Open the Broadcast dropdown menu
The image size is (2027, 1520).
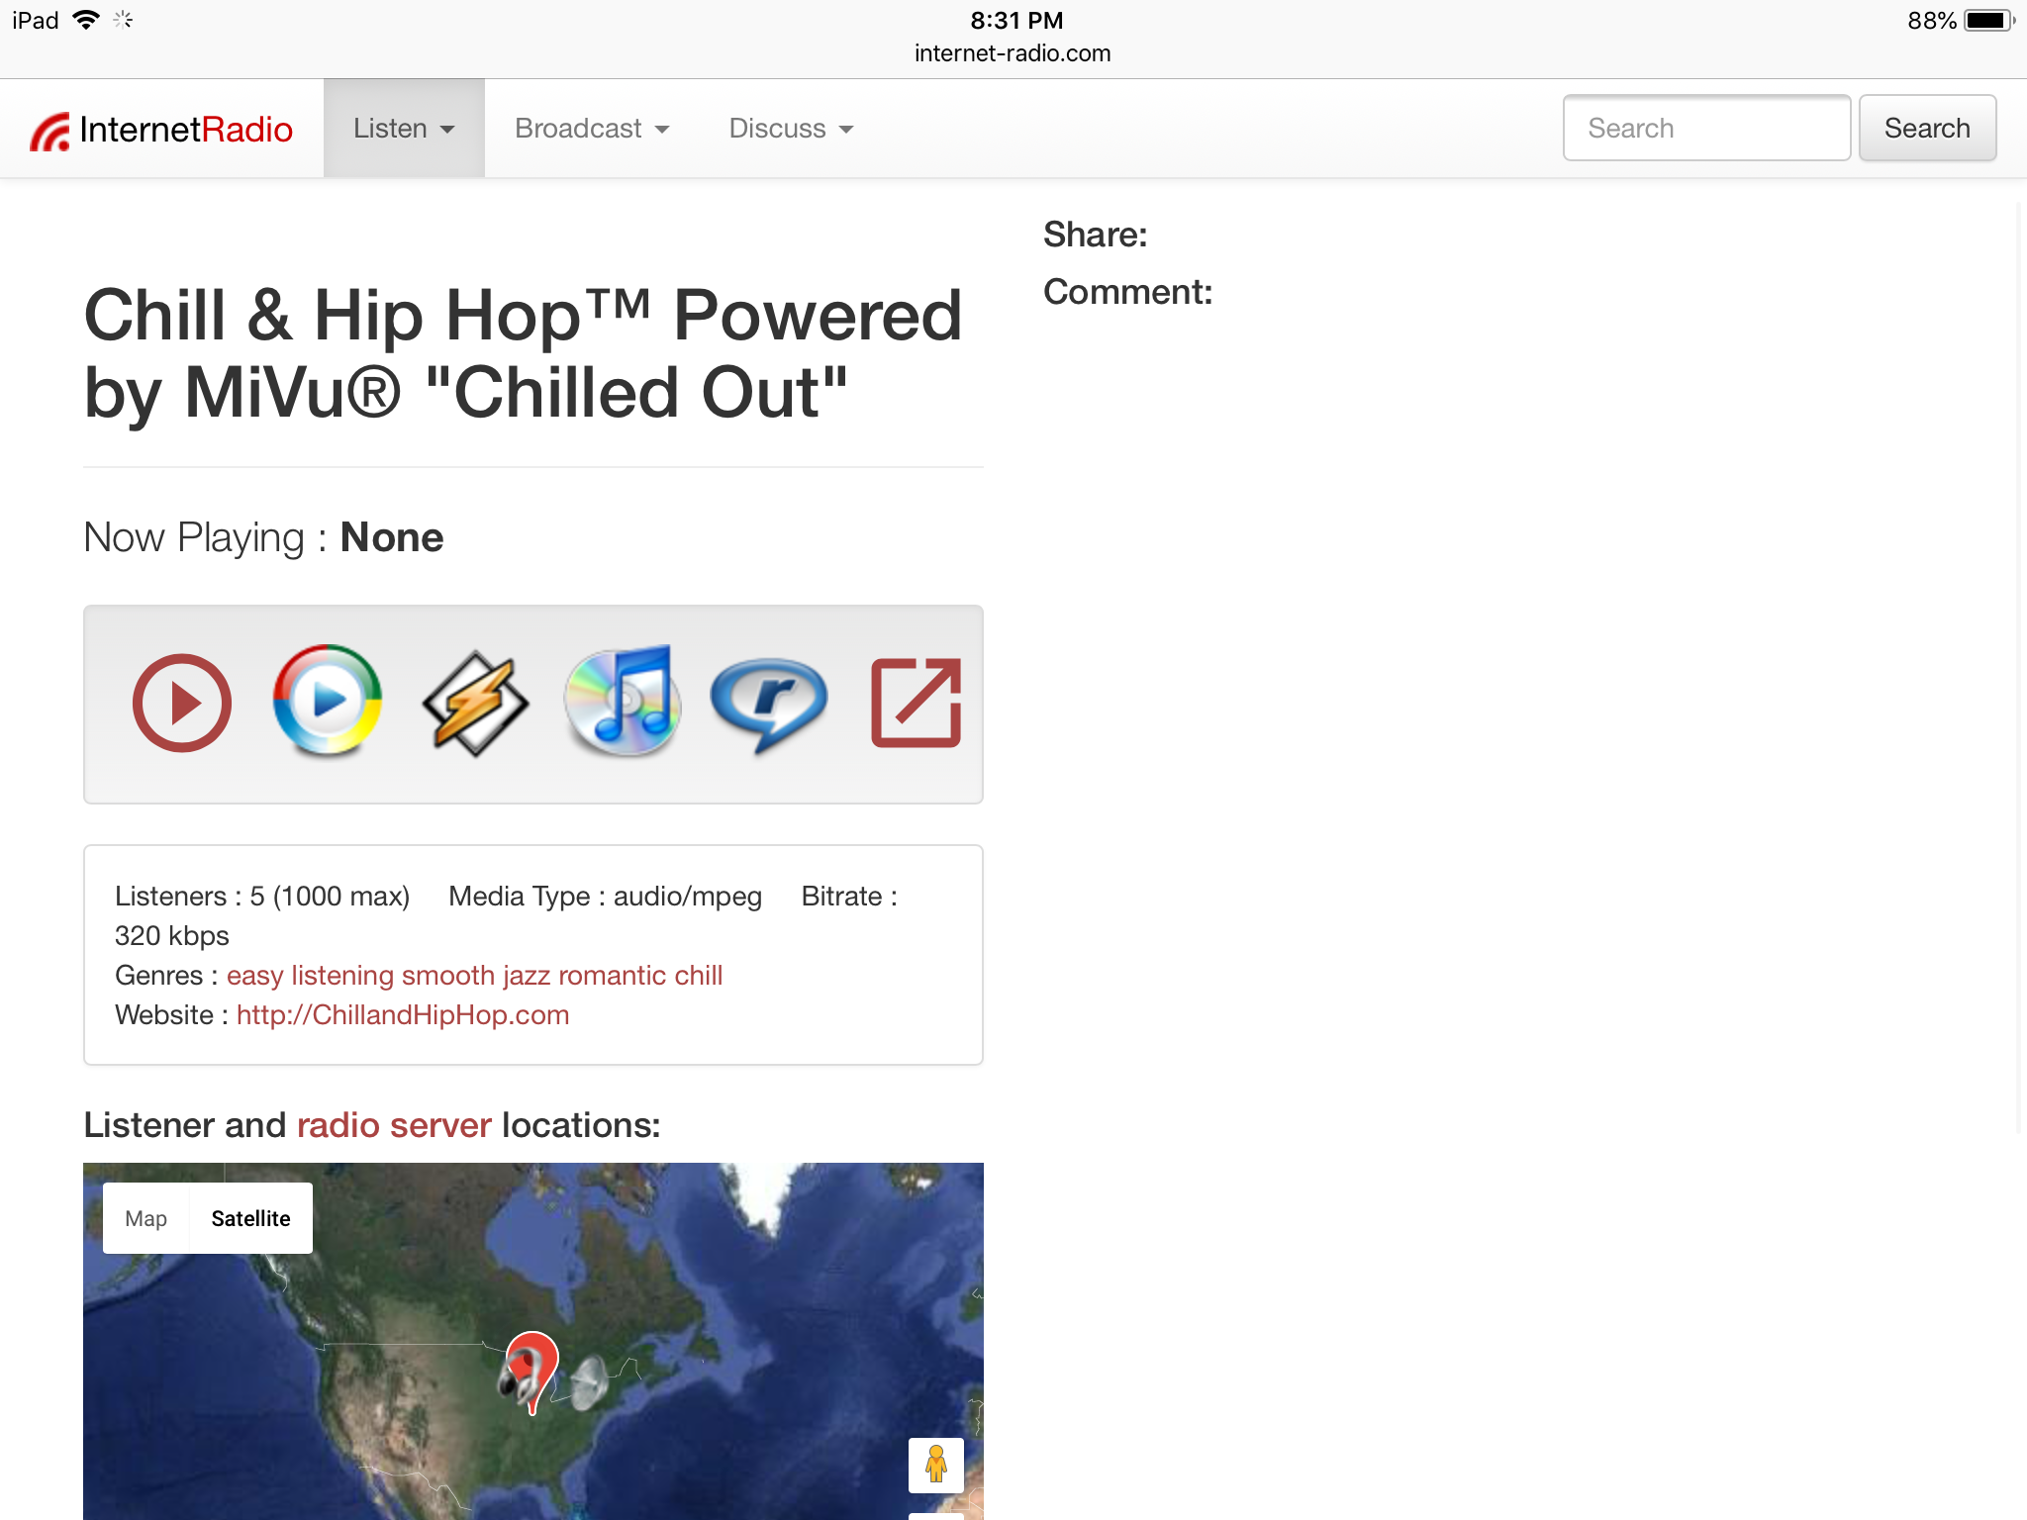pos(592,130)
